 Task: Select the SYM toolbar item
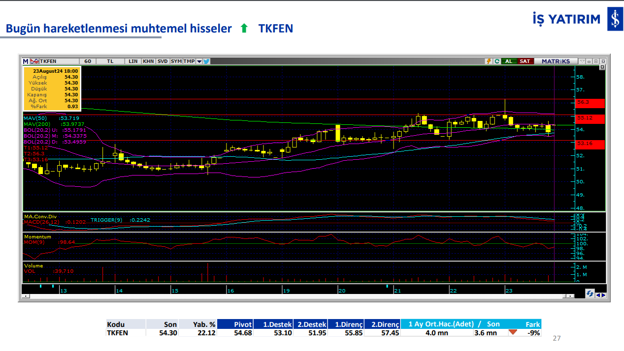tap(176, 61)
